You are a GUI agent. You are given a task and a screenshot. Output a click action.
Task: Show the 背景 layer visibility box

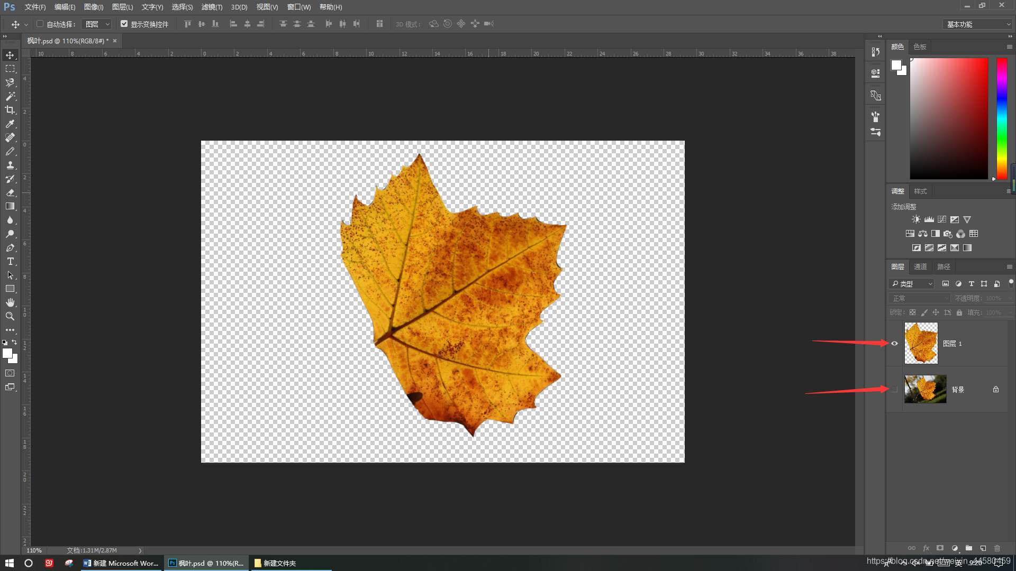pos(895,390)
